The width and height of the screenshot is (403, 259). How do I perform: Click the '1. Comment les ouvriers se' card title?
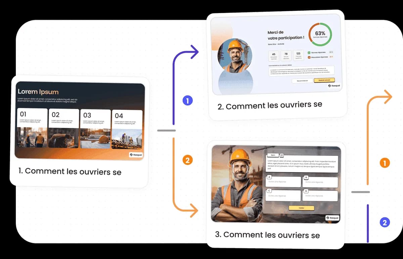coord(70,172)
